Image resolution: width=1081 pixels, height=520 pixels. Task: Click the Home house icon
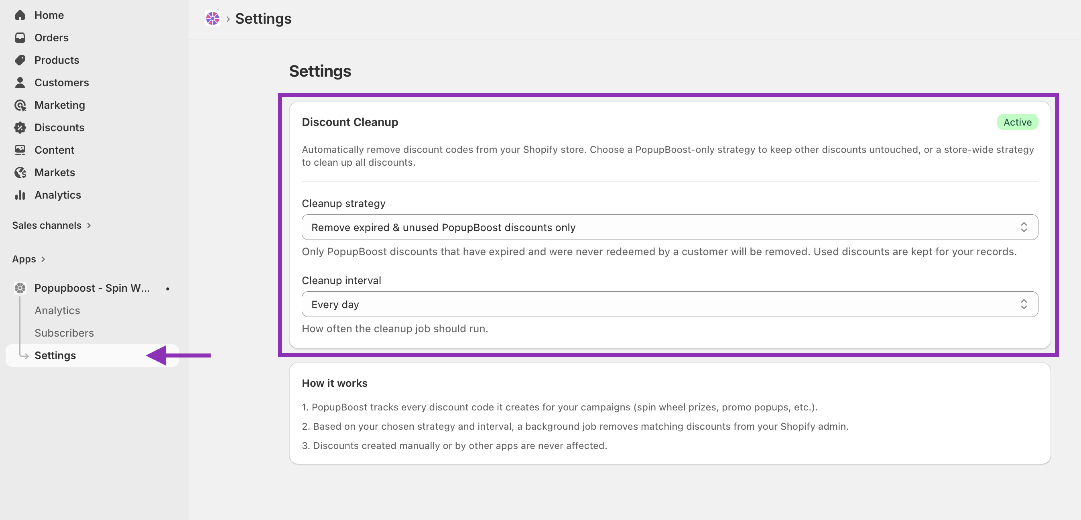(20, 15)
